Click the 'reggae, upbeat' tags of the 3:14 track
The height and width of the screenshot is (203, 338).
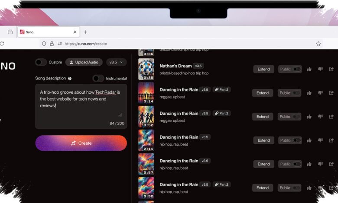point(172,97)
